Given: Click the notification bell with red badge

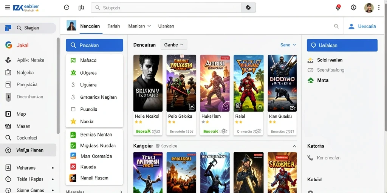Looking at the screenshot, I should 338,8.
